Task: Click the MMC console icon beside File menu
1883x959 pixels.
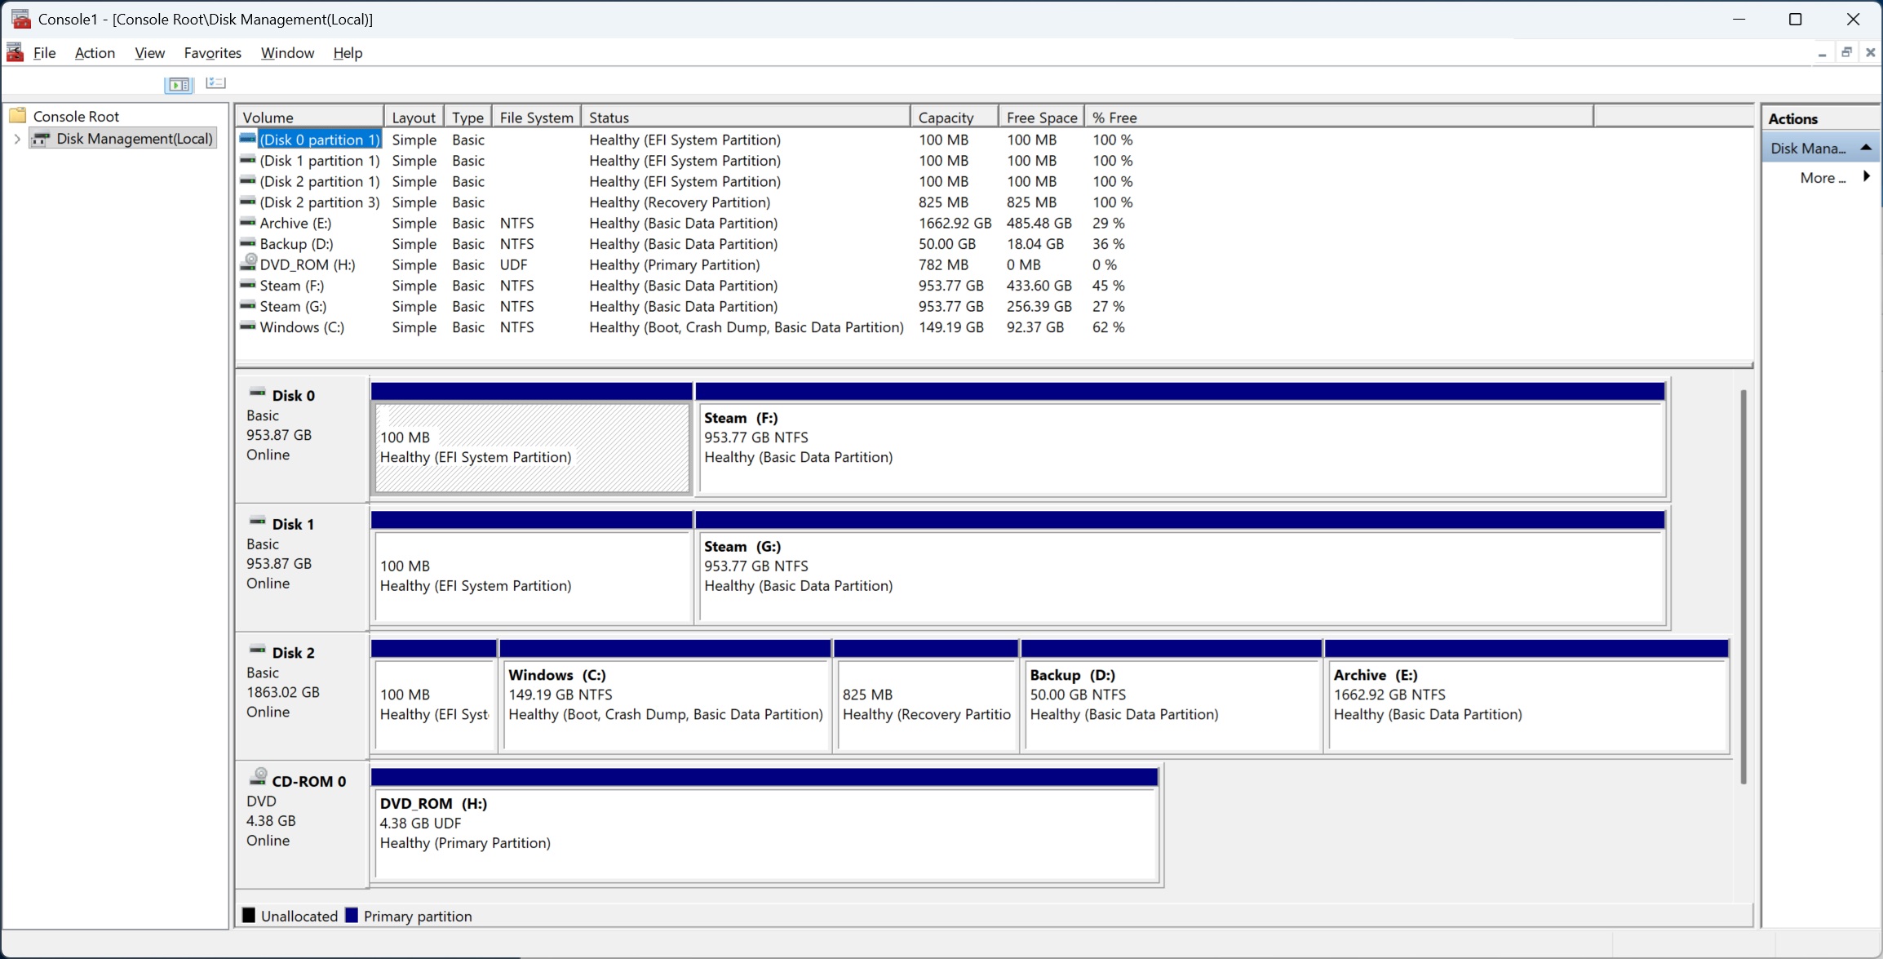Action: (15, 52)
